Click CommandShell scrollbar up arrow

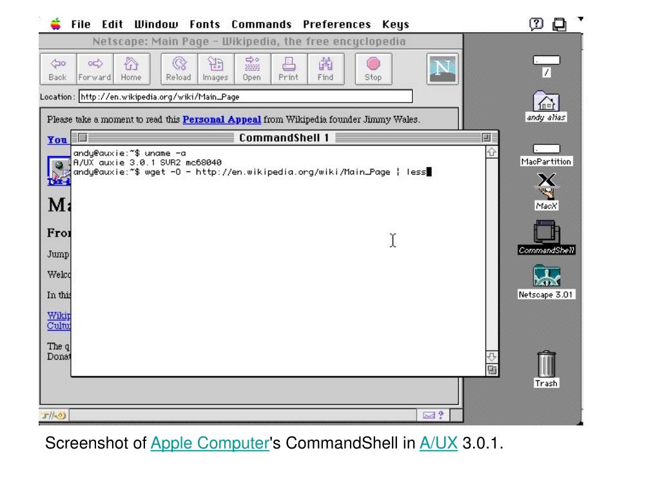492,152
